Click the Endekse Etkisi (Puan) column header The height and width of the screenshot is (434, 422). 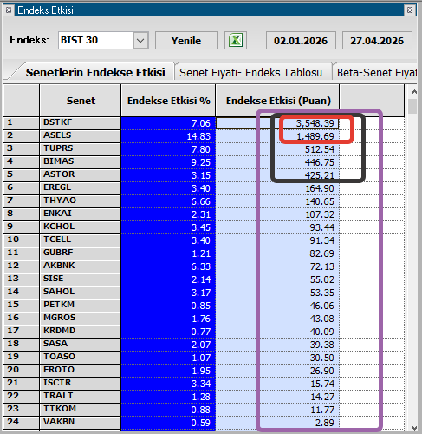(278, 101)
